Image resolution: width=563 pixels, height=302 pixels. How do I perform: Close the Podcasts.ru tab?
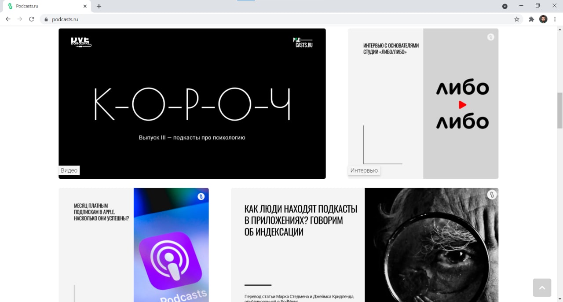[x=85, y=6]
